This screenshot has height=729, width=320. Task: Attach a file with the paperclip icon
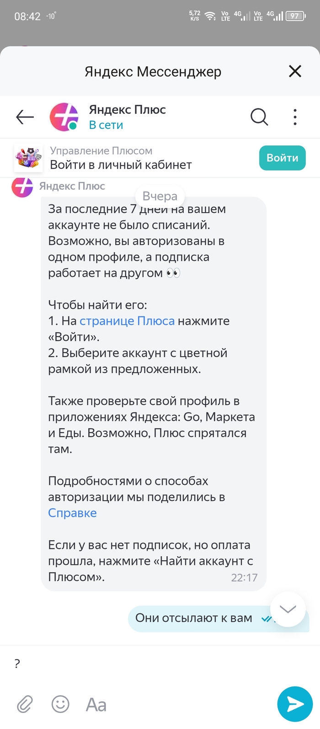click(25, 705)
